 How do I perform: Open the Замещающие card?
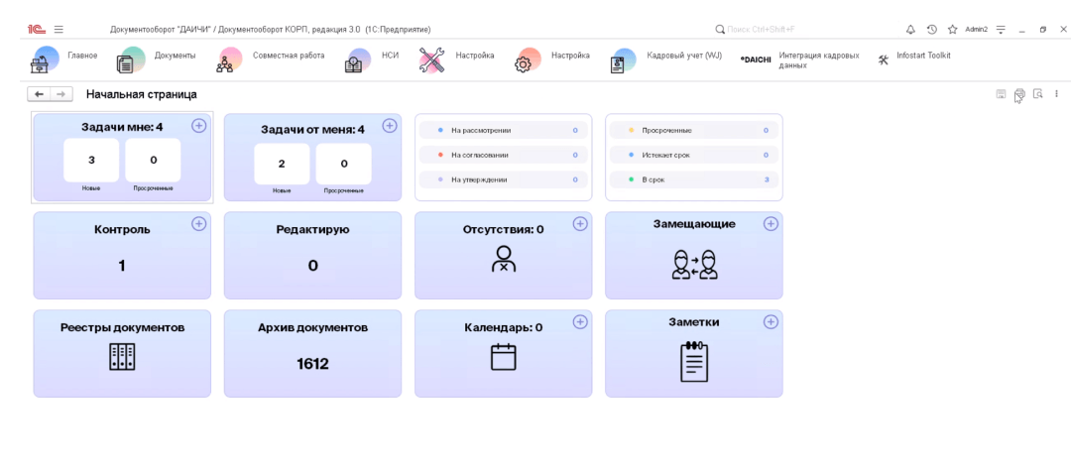tap(694, 256)
